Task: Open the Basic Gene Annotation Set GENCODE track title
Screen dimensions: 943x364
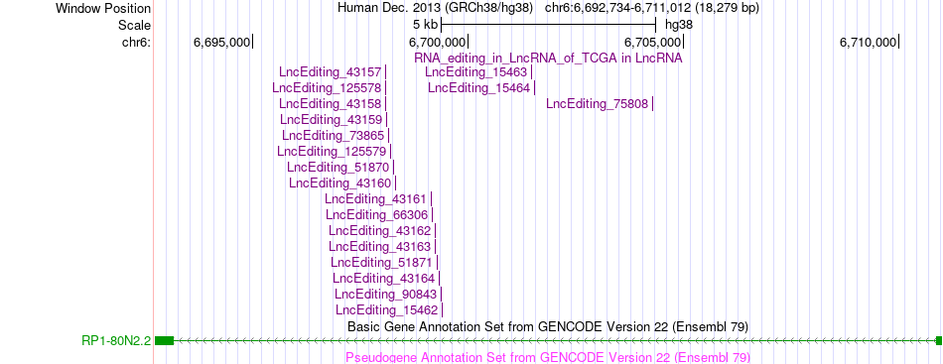Action: tap(548, 326)
